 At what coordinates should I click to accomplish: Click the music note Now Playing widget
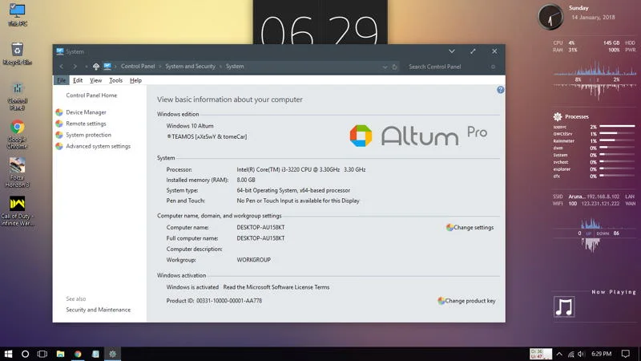564,306
